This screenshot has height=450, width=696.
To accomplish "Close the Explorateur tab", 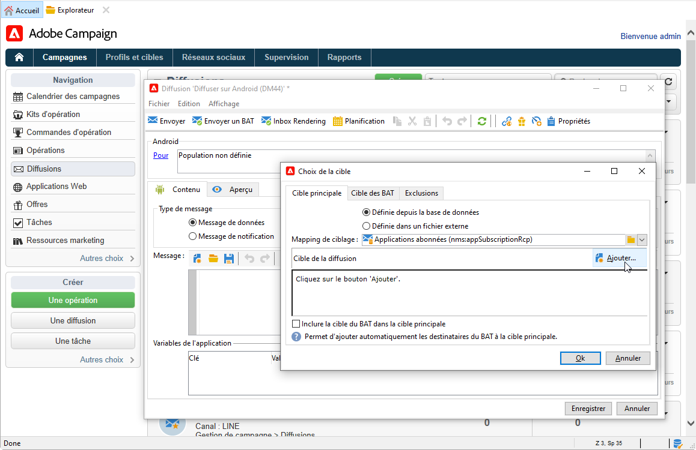I will [106, 10].
